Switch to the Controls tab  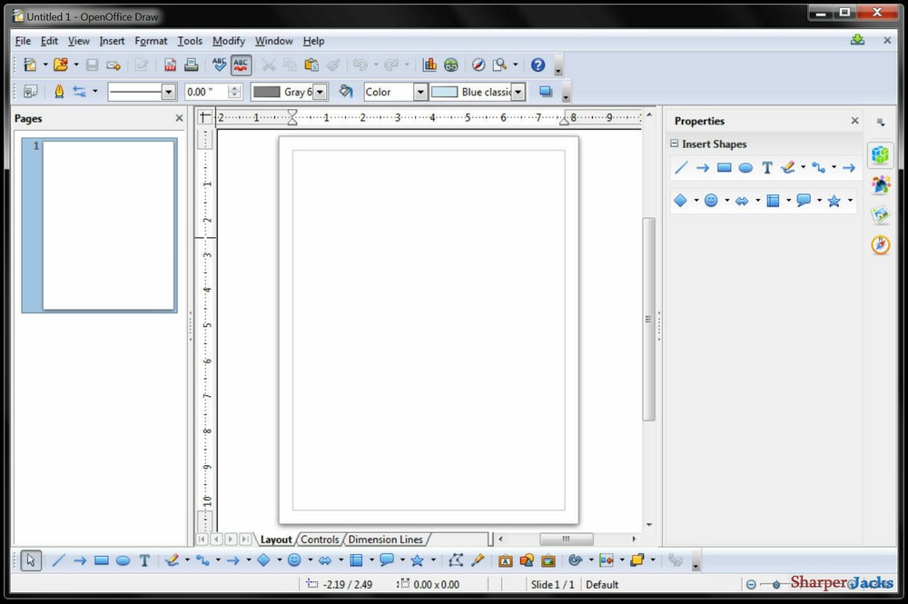point(320,540)
